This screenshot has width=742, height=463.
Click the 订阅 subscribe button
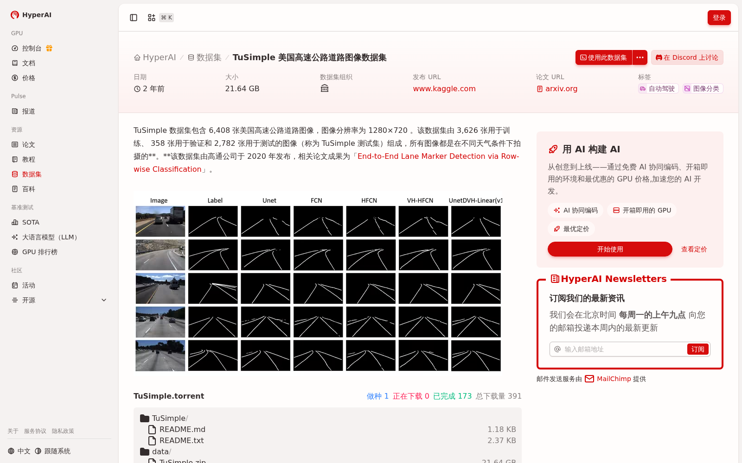pyautogui.click(x=697, y=349)
